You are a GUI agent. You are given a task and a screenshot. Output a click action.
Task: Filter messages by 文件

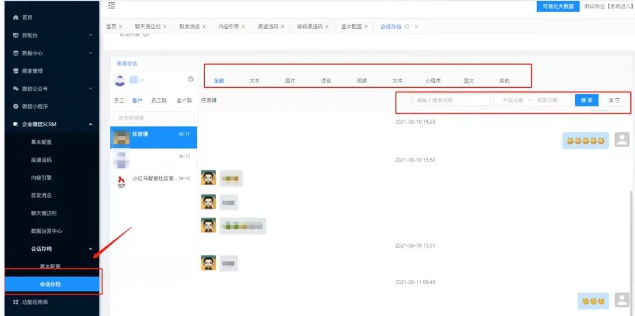397,81
